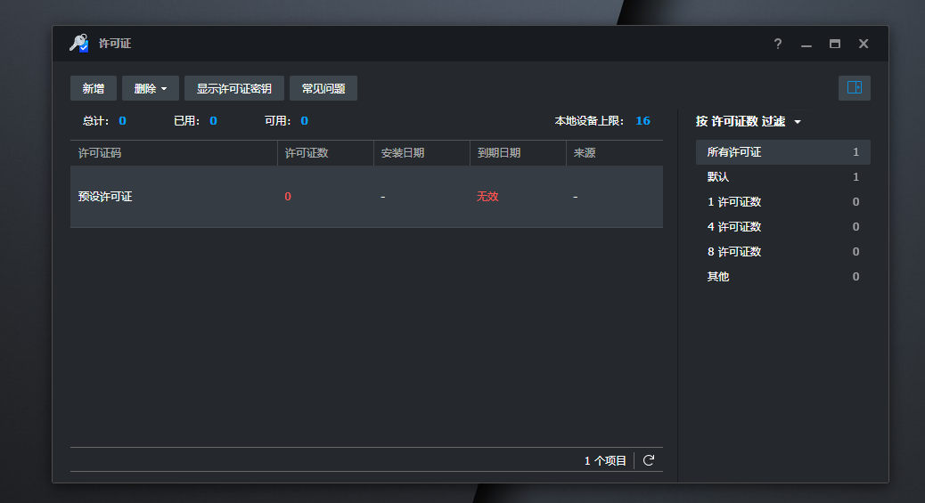Click the red 0 license count cell

288,197
